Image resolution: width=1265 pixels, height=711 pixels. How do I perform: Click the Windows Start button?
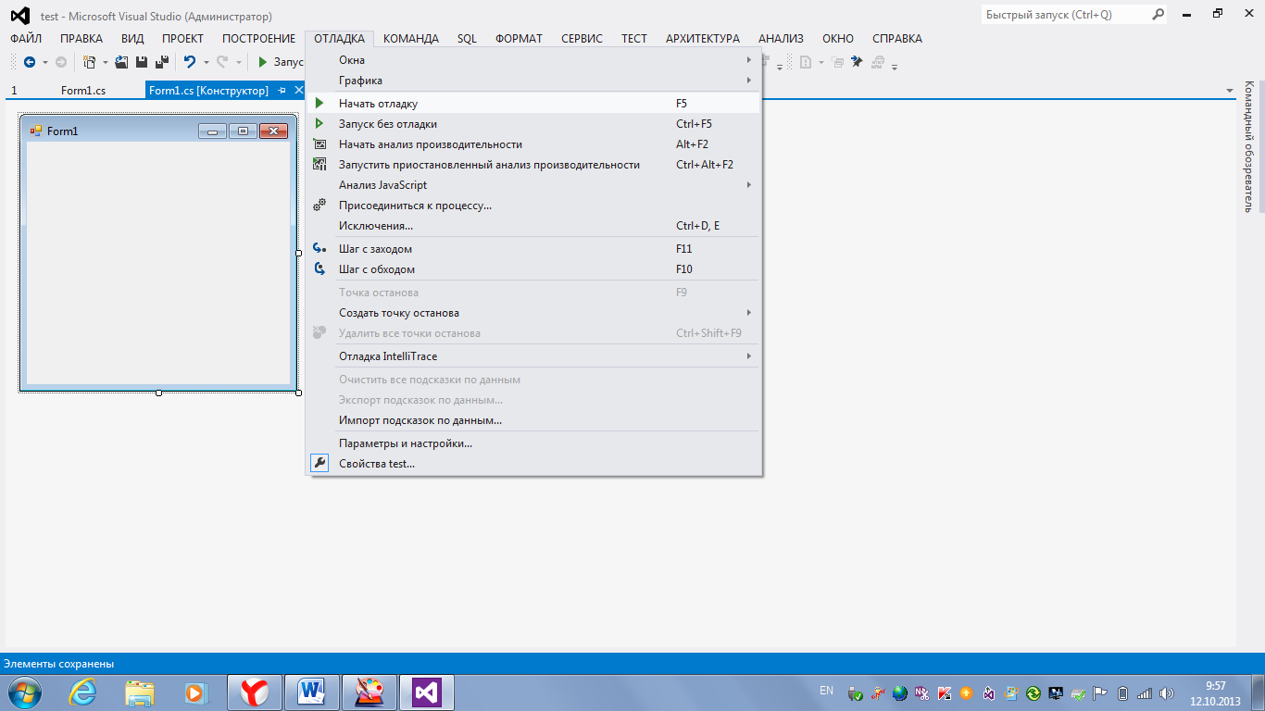coord(25,692)
